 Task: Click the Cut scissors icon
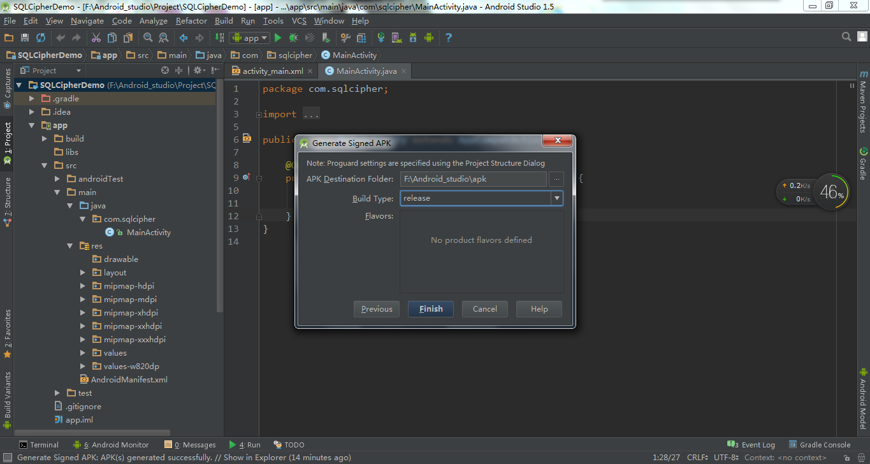[x=96, y=38]
